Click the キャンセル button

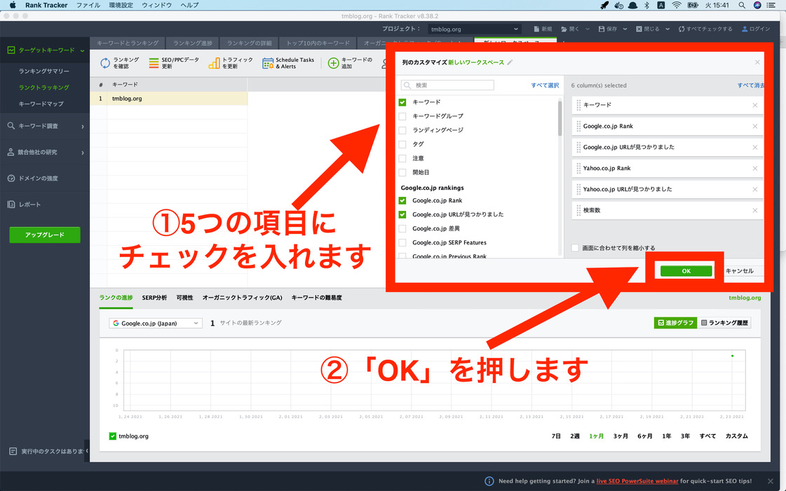point(740,271)
